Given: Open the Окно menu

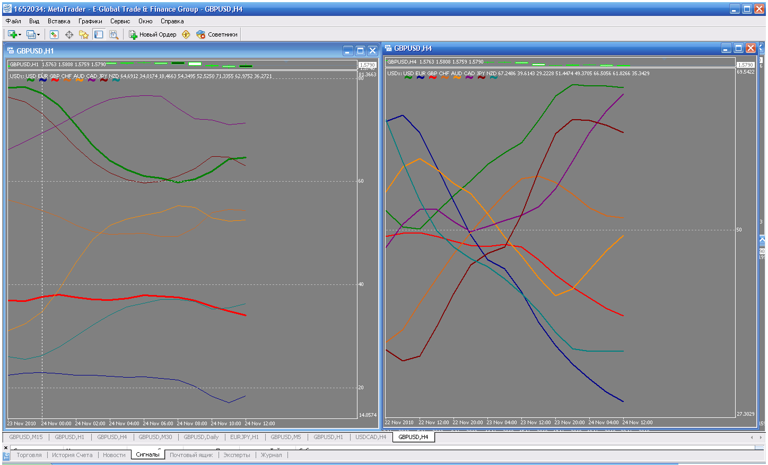Looking at the screenshot, I should click(145, 21).
